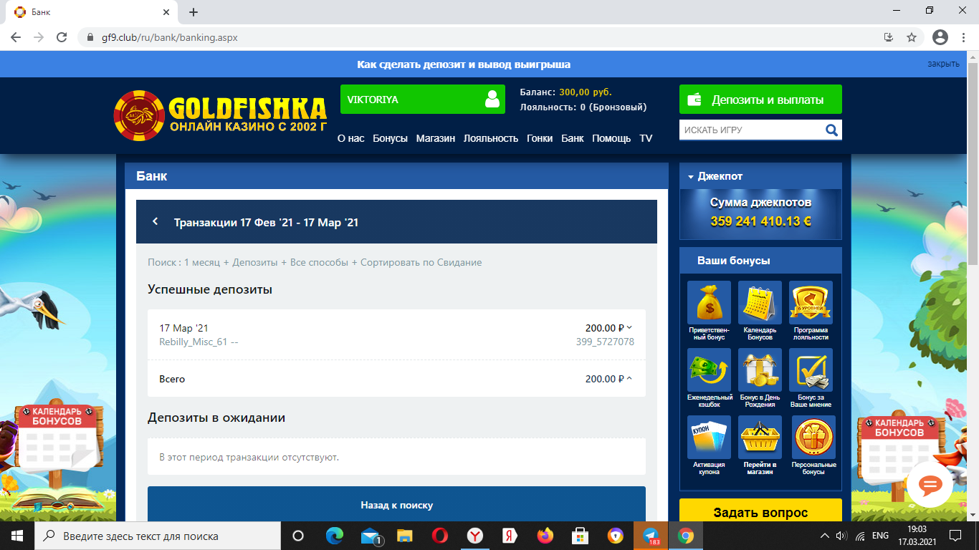Image resolution: width=979 pixels, height=550 pixels.
Task: Open the Магазин menu item
Action: [x=436, y=138]
